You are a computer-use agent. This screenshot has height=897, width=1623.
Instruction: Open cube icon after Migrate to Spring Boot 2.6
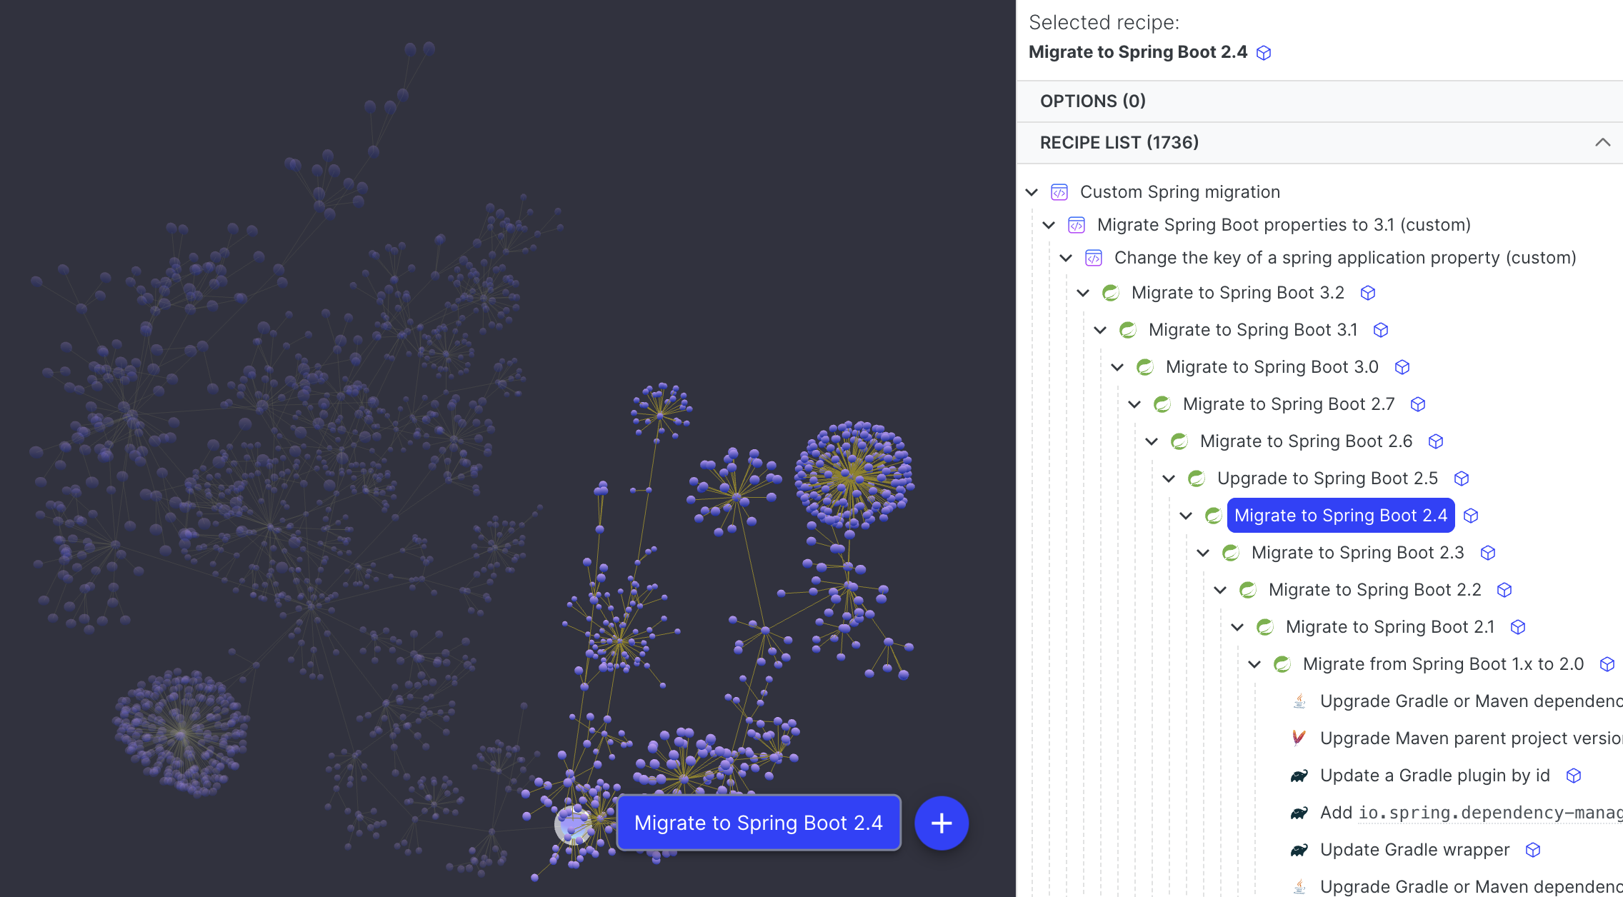[1436, 441]
